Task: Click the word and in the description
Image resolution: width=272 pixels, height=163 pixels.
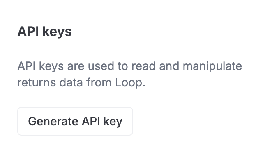Action: [x=169, y=66]
